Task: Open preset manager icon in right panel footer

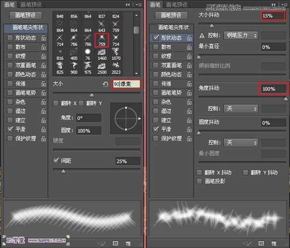Action: (x=261, y=243)
